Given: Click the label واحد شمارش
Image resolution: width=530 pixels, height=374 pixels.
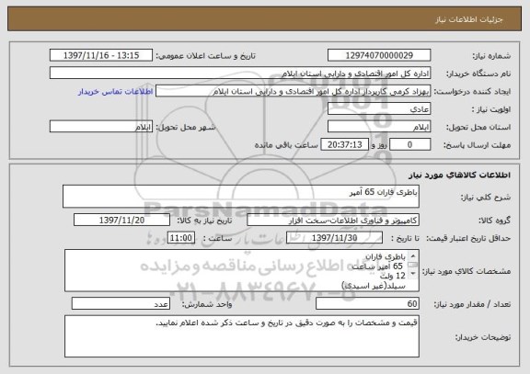Looking at the screenshot, I should point(207,304).
